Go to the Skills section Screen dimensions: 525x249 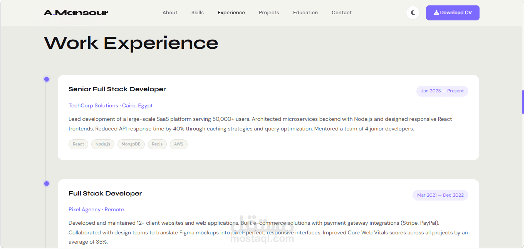click(x=198, y=13)
